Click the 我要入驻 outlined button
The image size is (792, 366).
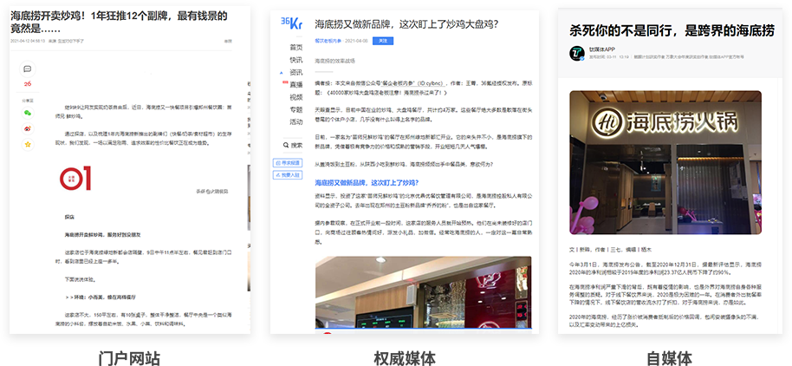(x=288, y=175)
